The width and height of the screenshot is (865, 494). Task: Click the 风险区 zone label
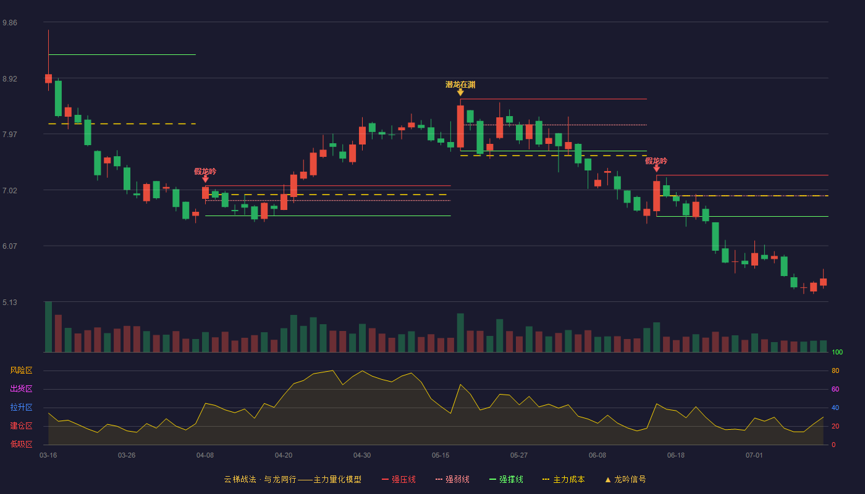(21, 371)
